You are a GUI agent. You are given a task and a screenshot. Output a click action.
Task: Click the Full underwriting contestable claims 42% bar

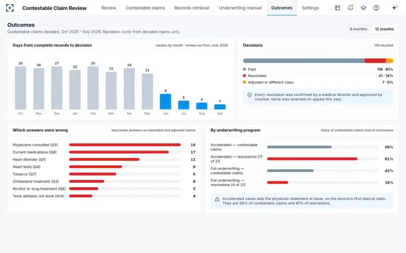click(x=290, y=171)
